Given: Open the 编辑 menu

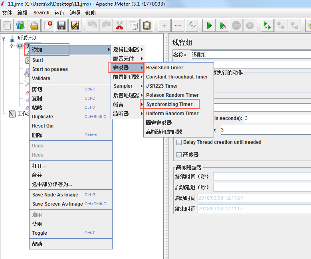Looking at the screenshot, I should 22,13.
